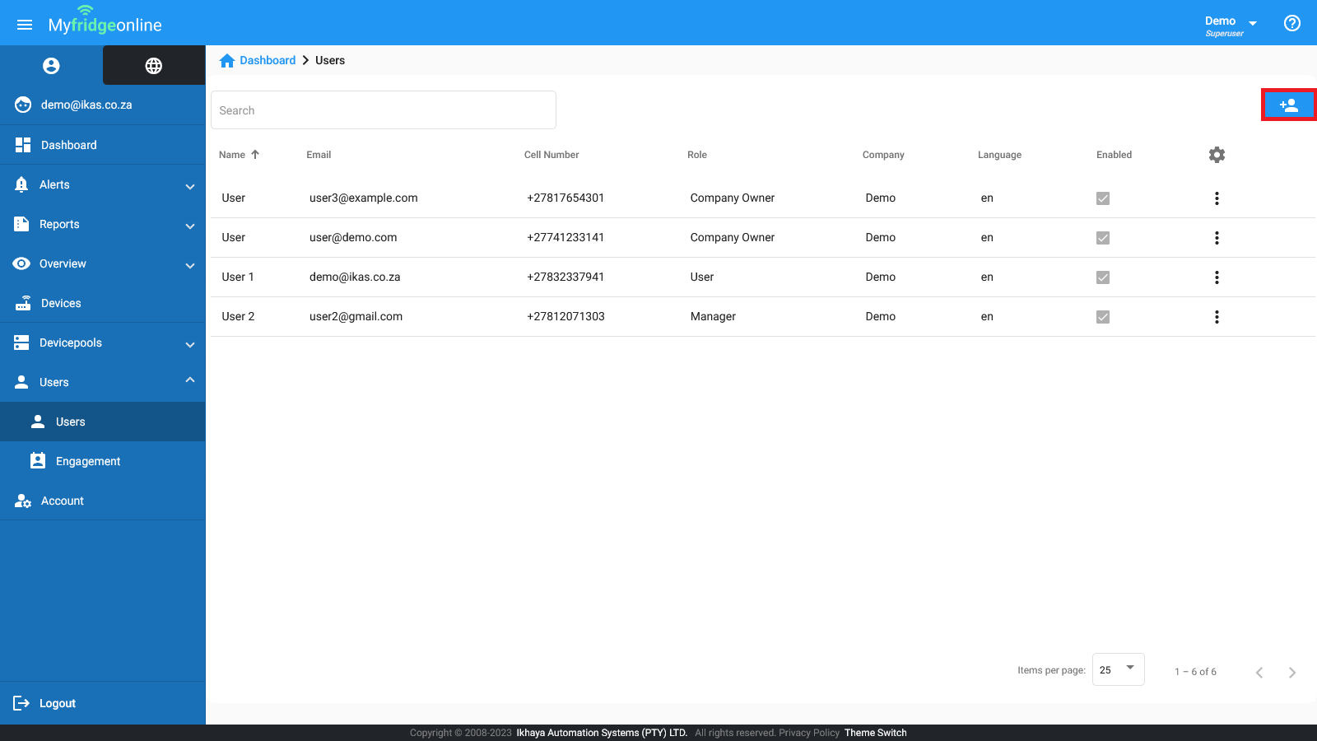Click the Logout arrow icon
The height and width of the screenshot is (741, 1317).
(21, 703)
